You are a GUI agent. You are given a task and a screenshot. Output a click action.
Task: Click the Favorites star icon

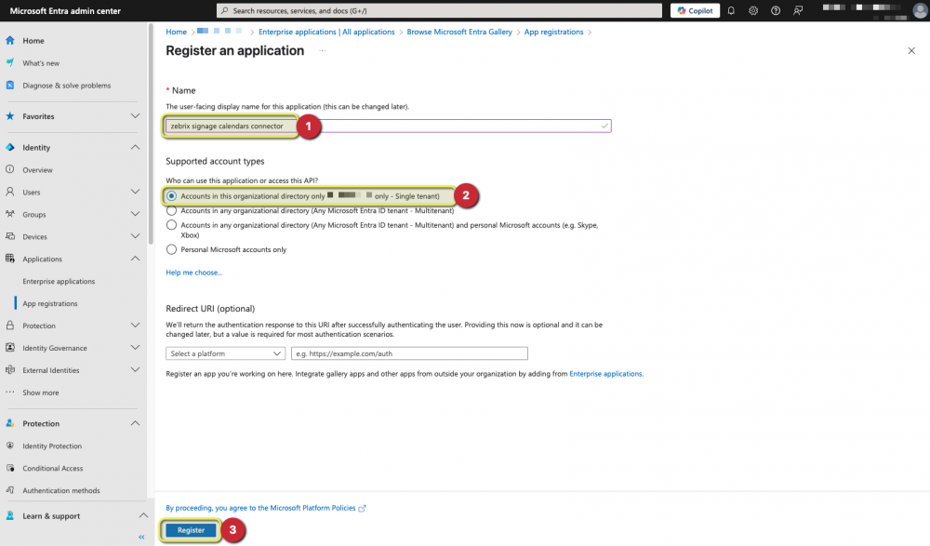coord(10,115)
